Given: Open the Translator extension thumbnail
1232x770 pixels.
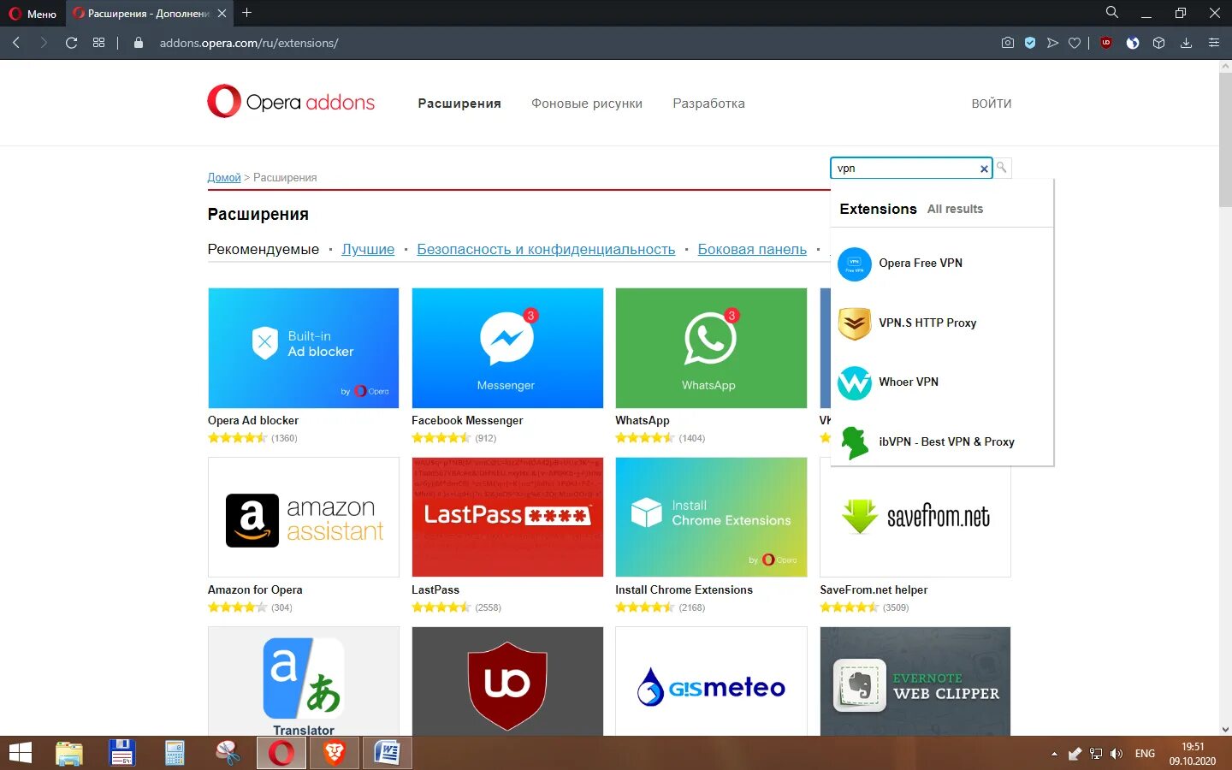Looking at the screenshot, I should [304, 681].
